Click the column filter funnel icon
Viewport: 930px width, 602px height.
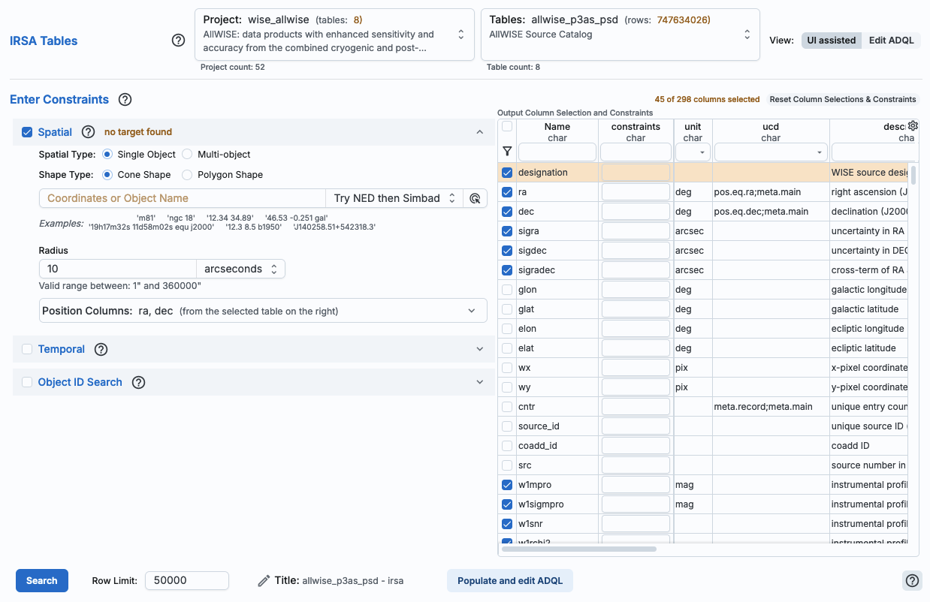pyautogui.click(x=507, y=151)
